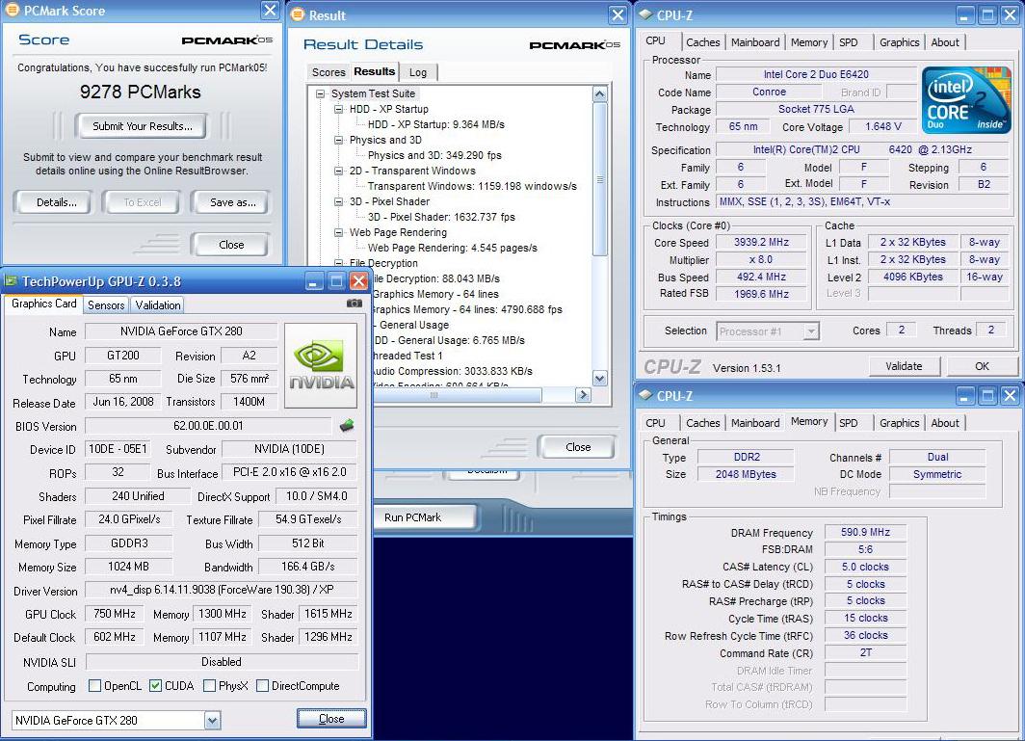Click the NVIDIA SLI field showing Disabled
Image resolution: width=1025 pixels, height=741 pixels.
pos(222,662)
